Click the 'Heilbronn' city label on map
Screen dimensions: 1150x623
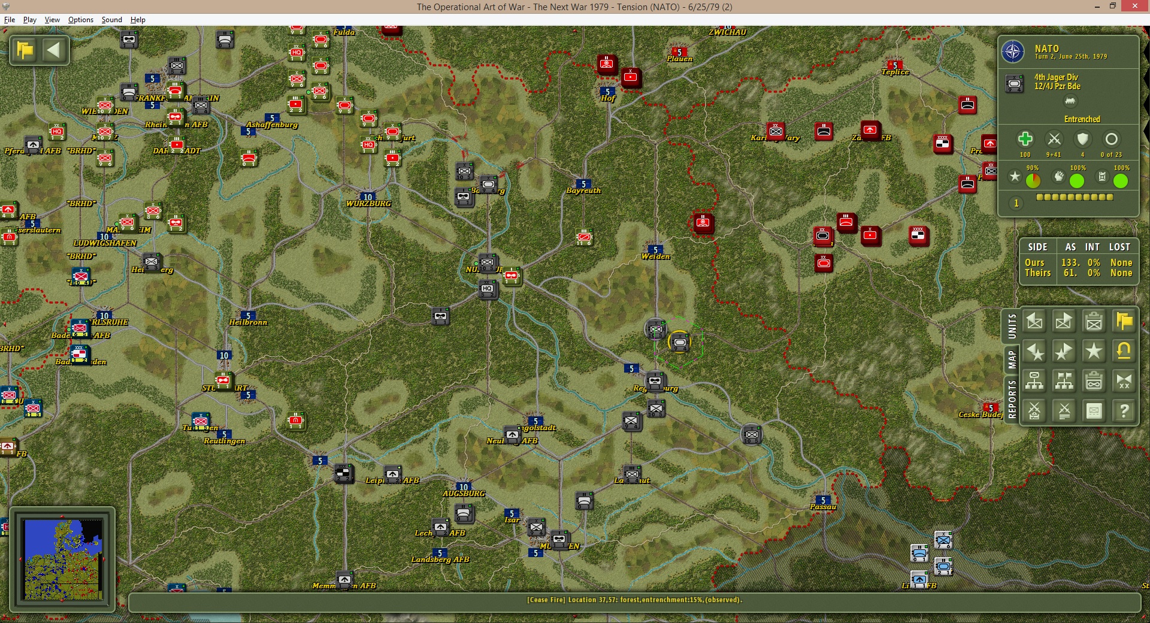248,322
